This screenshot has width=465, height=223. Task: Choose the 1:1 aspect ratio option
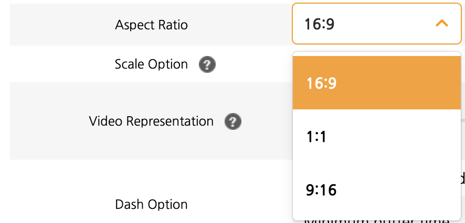376,137
